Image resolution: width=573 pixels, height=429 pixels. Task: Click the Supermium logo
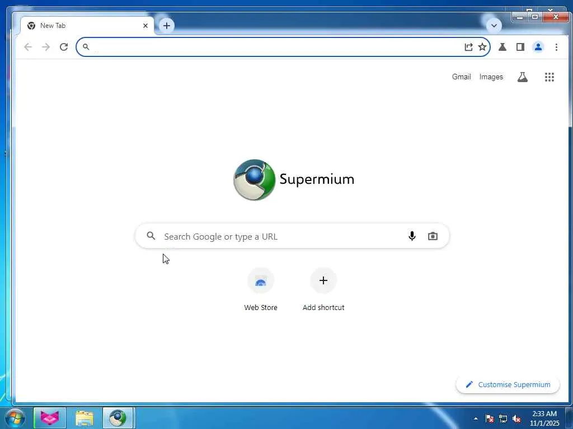point(293,179)
